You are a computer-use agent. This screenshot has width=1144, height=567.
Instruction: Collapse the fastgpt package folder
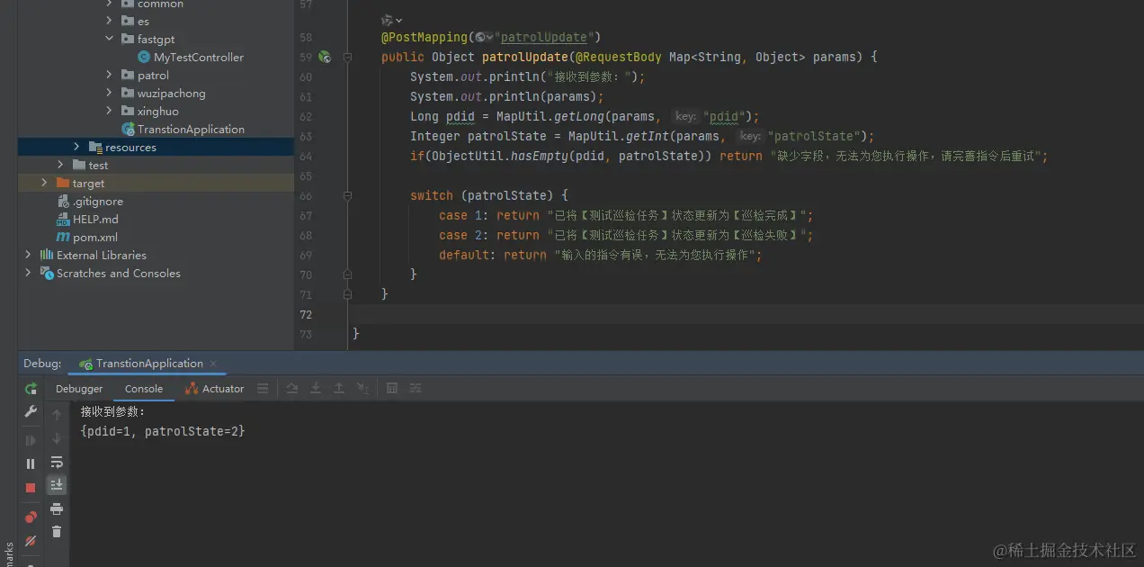point(110,39)
